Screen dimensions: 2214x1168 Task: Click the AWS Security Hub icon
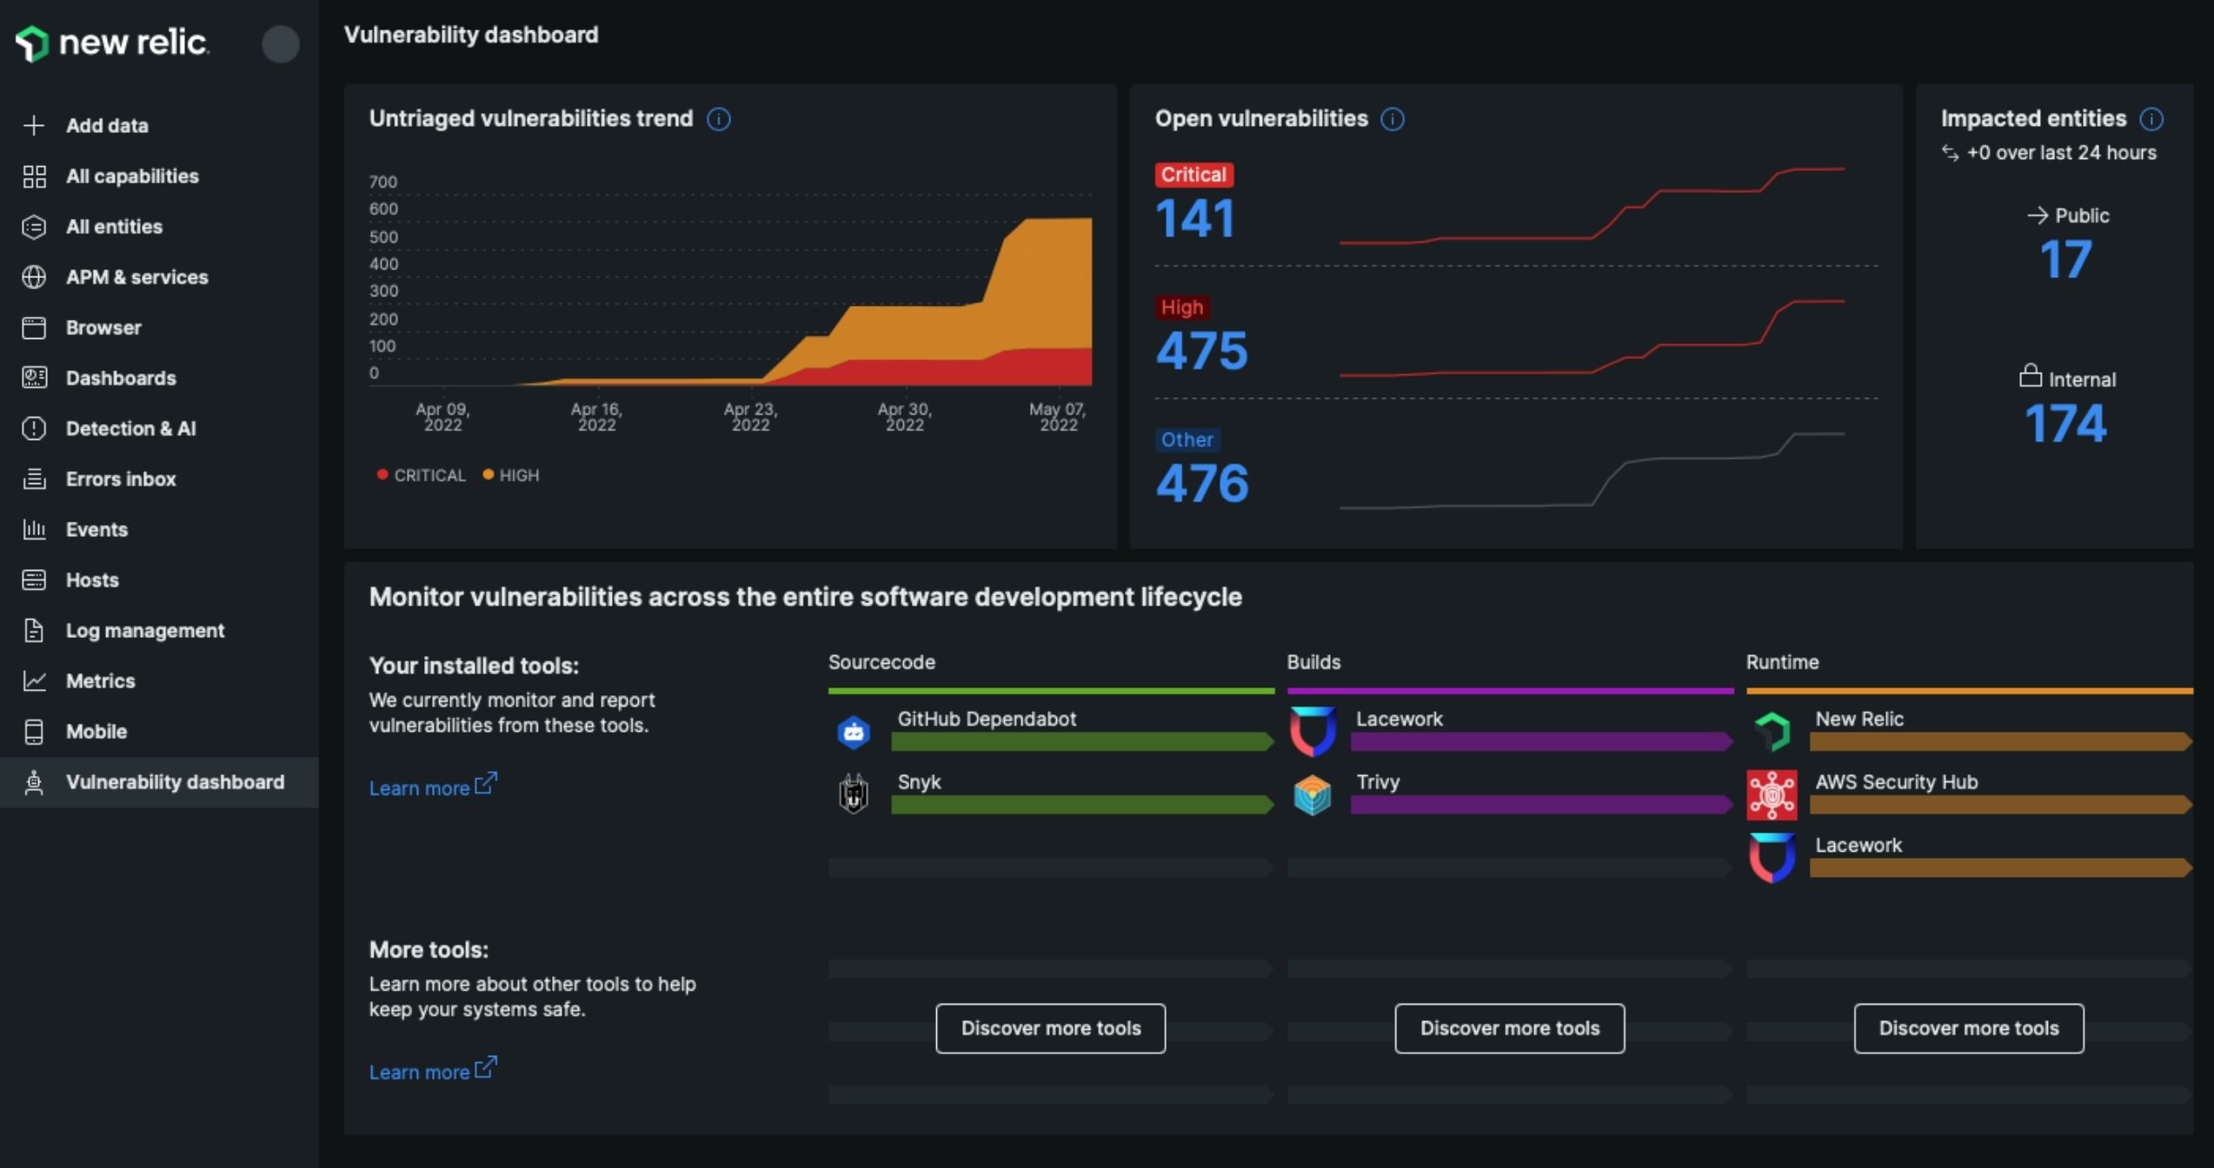point(1772,793)
